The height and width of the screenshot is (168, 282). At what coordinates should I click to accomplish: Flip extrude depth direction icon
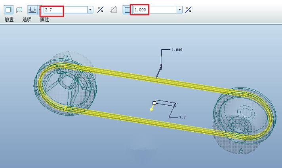click(101, 9)
